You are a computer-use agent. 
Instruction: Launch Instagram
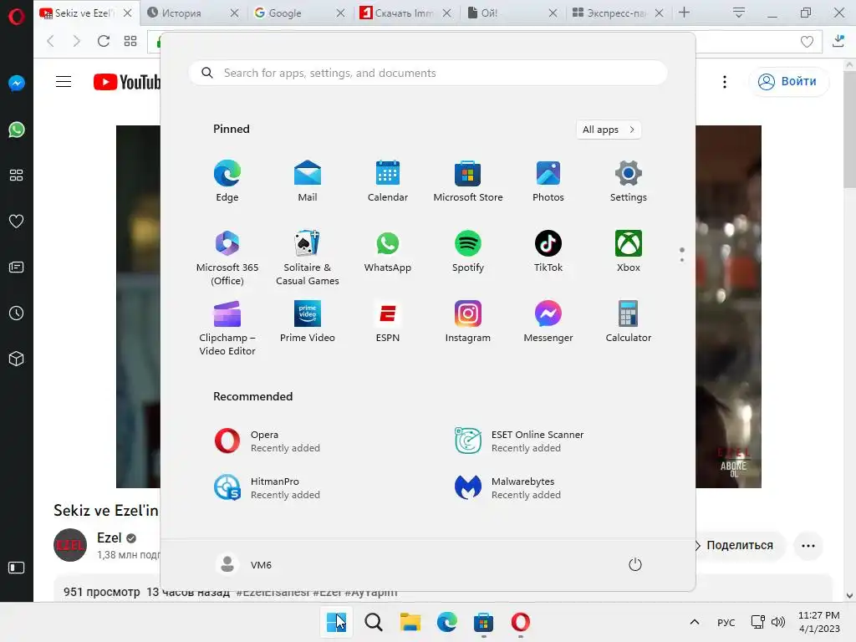pyautogui.click(x=468, y=322)
